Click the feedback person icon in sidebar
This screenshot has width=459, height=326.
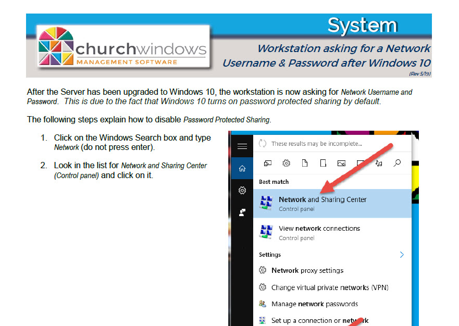click(x=242, y=212)
